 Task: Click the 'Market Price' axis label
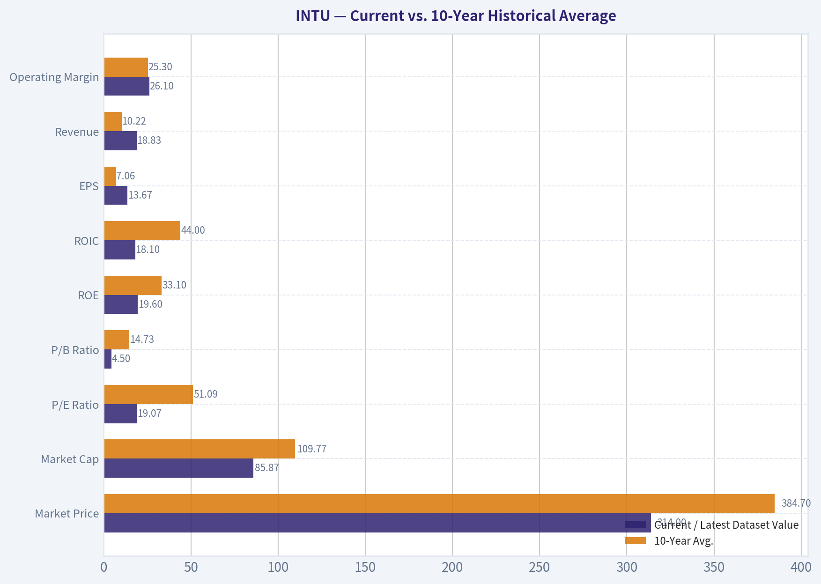[67, 514]
